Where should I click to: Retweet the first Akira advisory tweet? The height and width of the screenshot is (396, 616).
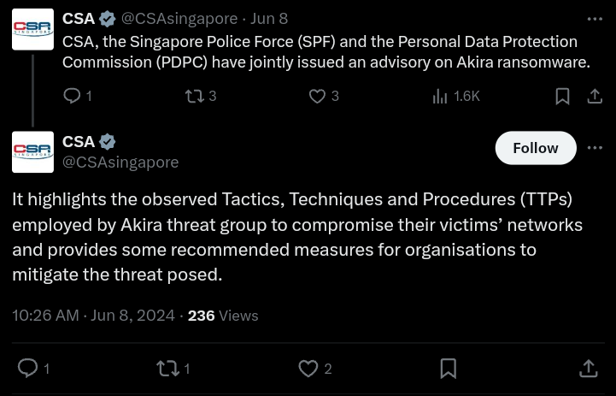tap(201, 96)
